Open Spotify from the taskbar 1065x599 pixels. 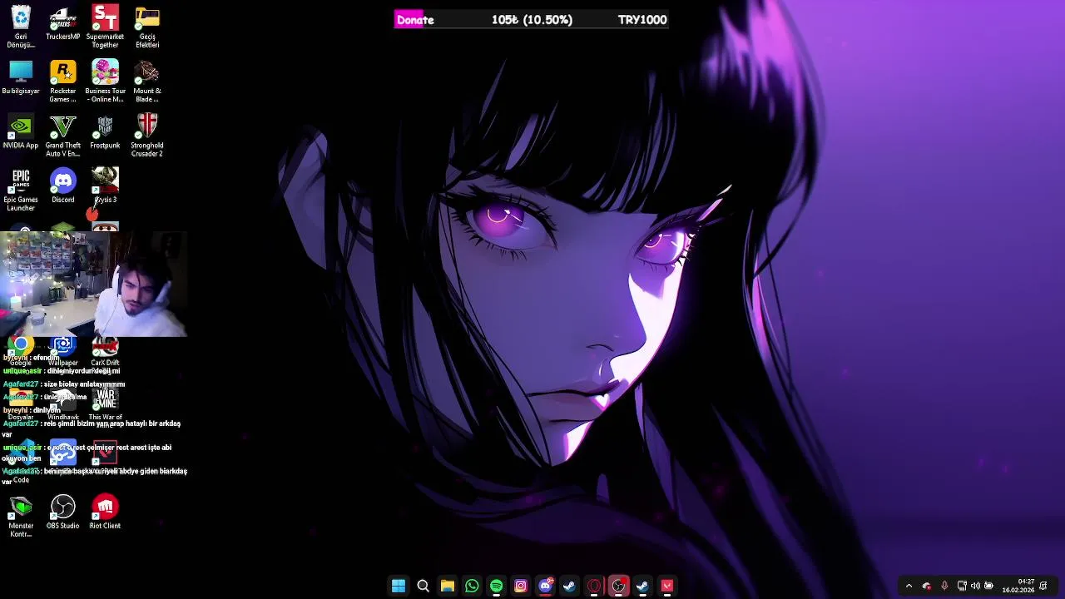click(x=496, y=586)
